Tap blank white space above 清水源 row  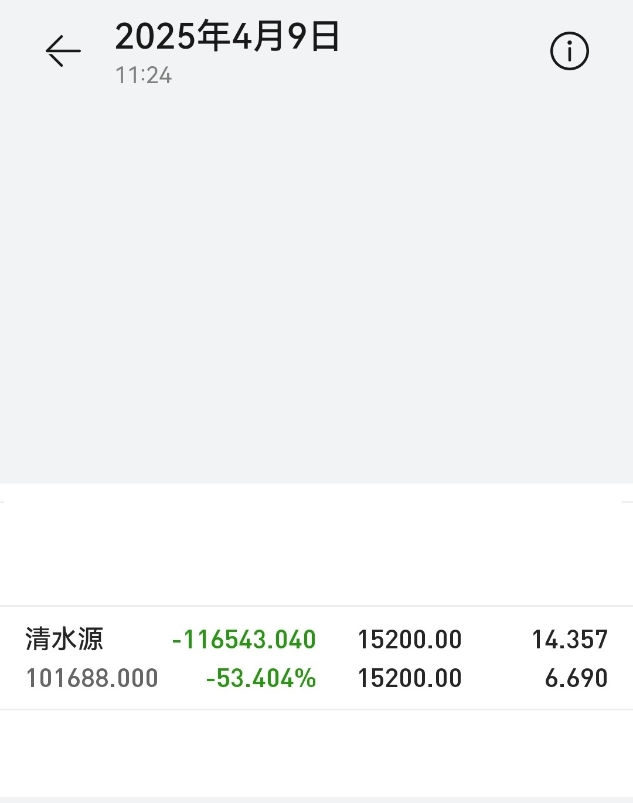tap(316, 553)
